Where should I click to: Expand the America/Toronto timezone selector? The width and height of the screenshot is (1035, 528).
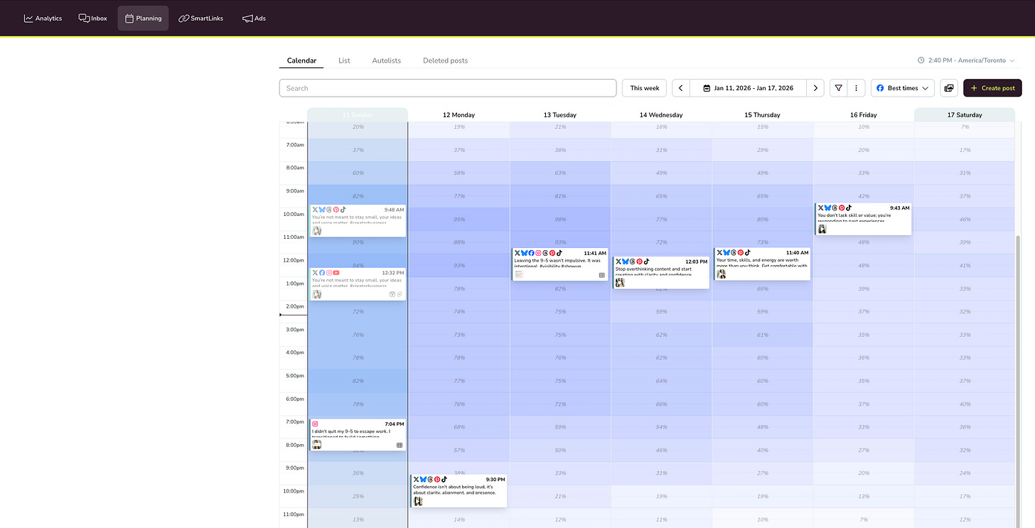967,60
